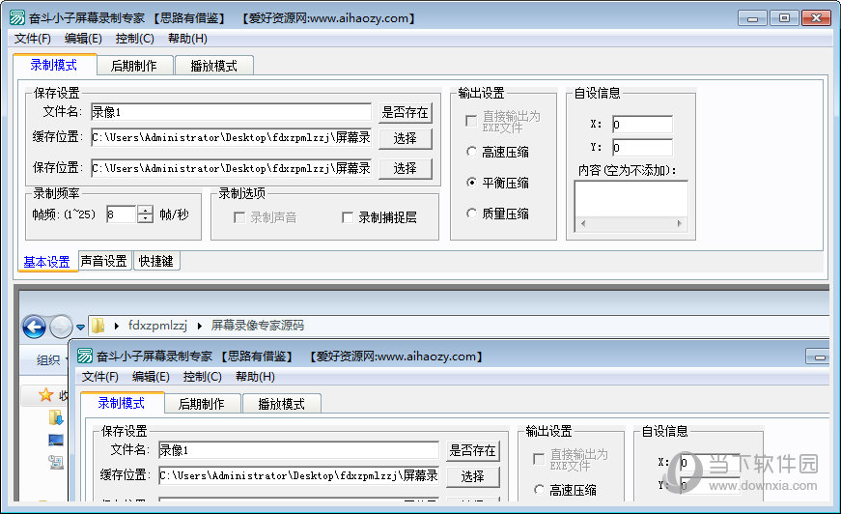Open 文件(F) menu in lower window
Image resolution: width=841 pixels, height=514 pixels.
pyautogui.click(x=99, y=377)
